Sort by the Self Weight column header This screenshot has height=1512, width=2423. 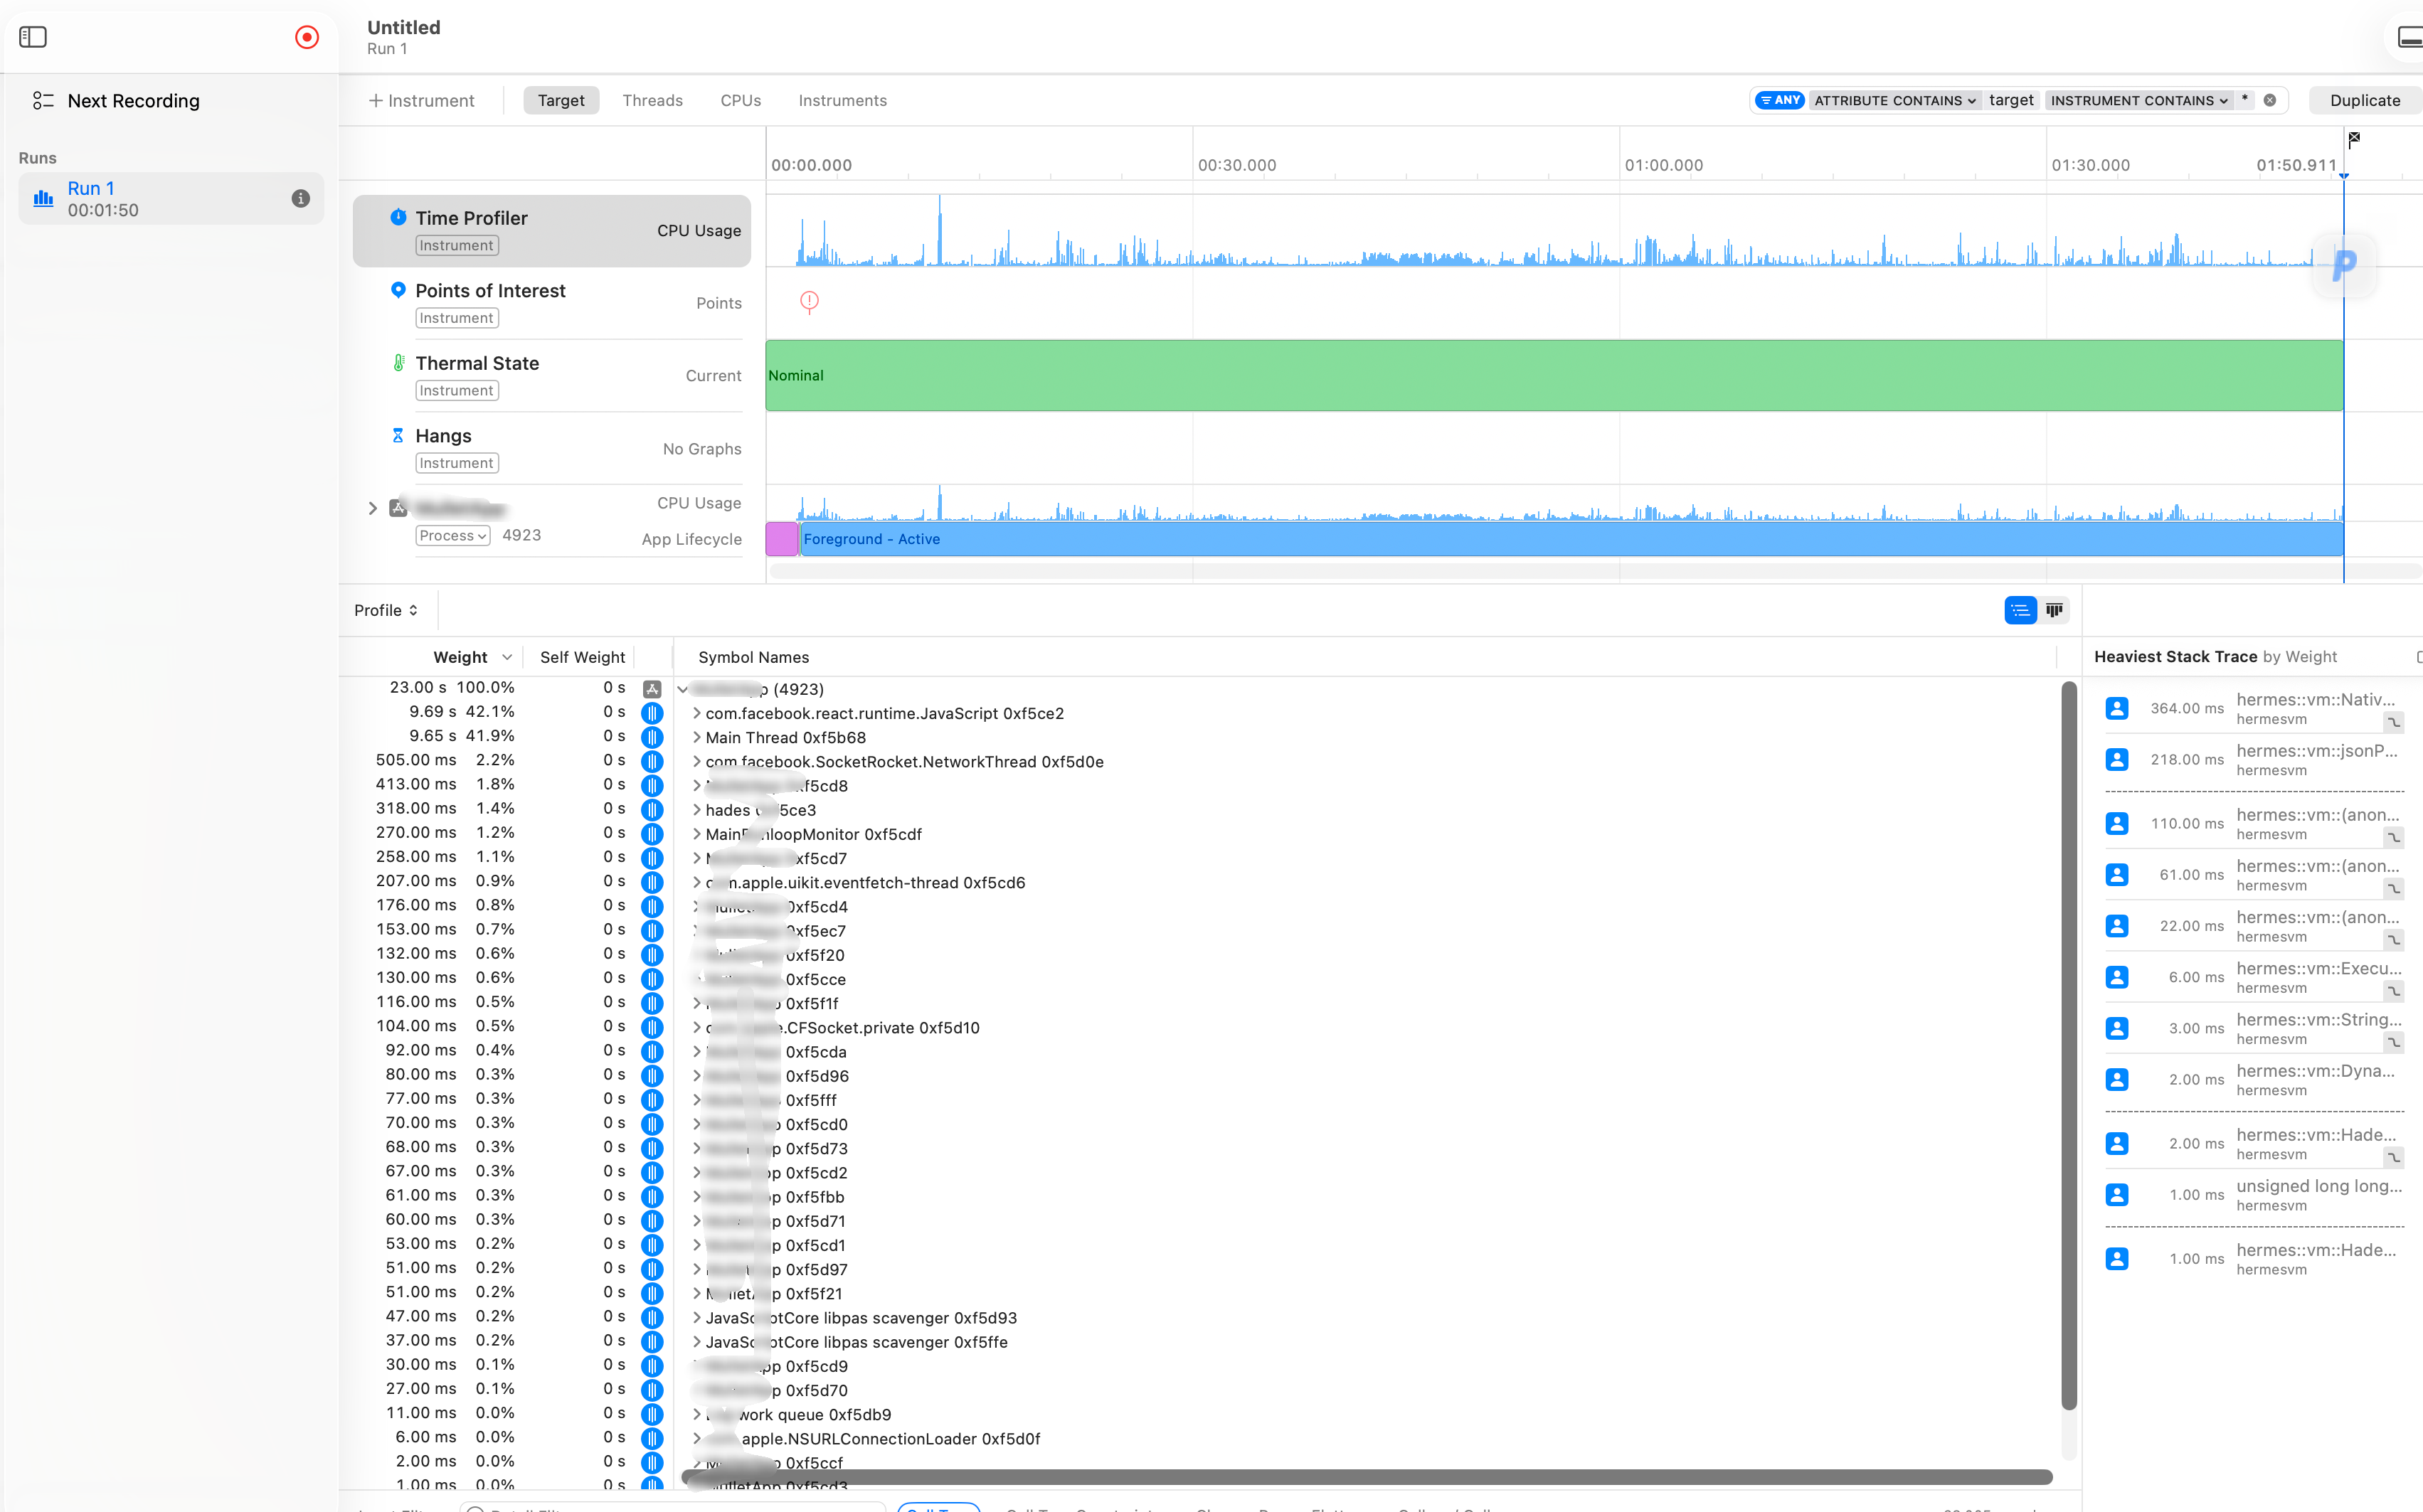click(582, 657)
